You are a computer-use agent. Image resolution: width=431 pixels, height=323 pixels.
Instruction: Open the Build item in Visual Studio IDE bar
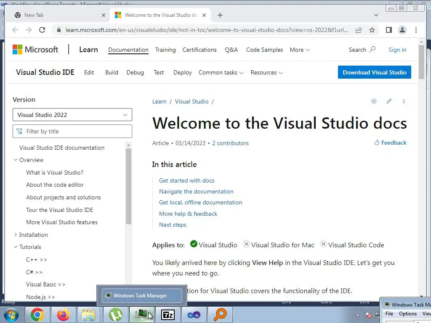coord(112,72)
